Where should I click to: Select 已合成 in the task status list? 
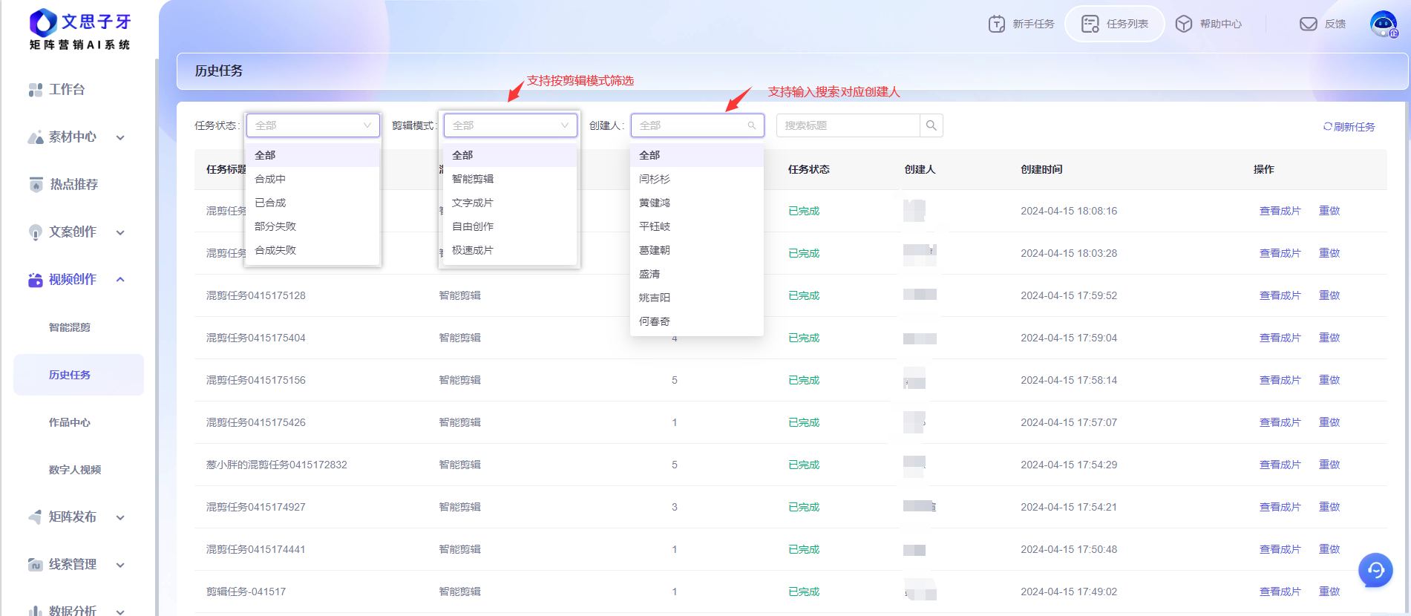tap(313, 203)
